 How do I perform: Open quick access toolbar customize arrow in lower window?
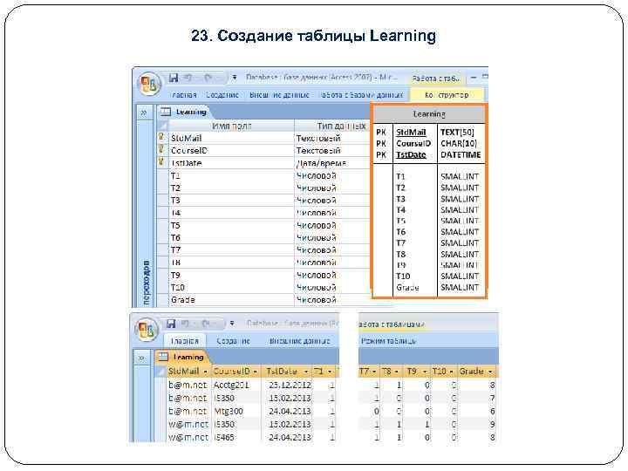[x=232, y=324]
